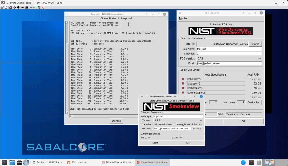Screen dimensions: 288x166
Task: Open the terminal icon on the remote taskbar
Action: point(4,163)
